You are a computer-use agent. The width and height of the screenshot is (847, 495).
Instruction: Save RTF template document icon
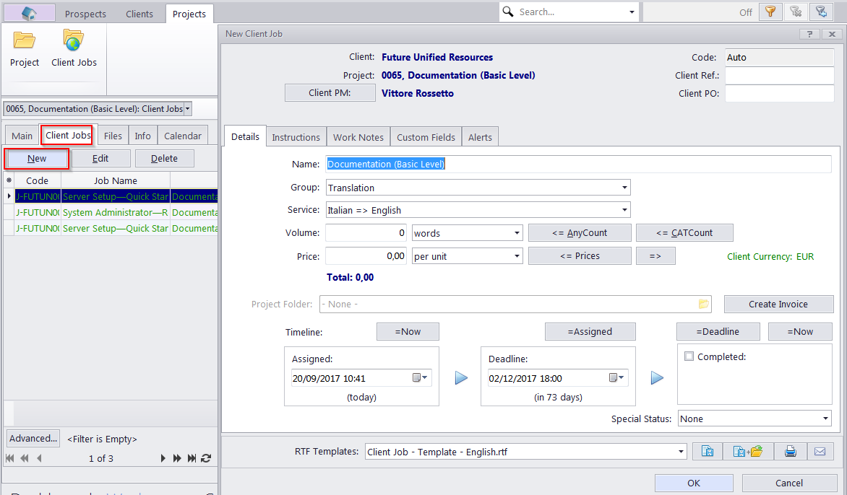[707, 451]
